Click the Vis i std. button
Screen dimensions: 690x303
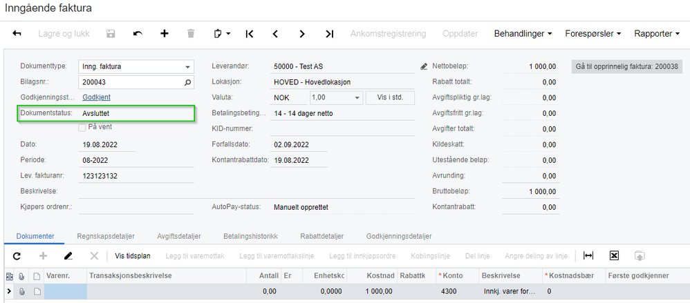391,98
